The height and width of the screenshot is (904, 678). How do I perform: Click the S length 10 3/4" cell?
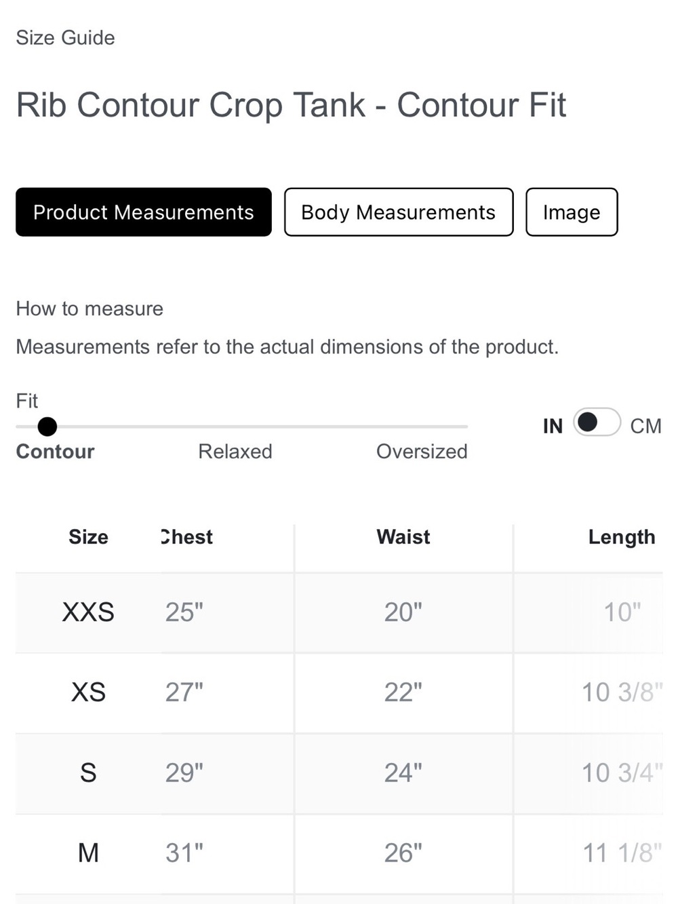622,773
